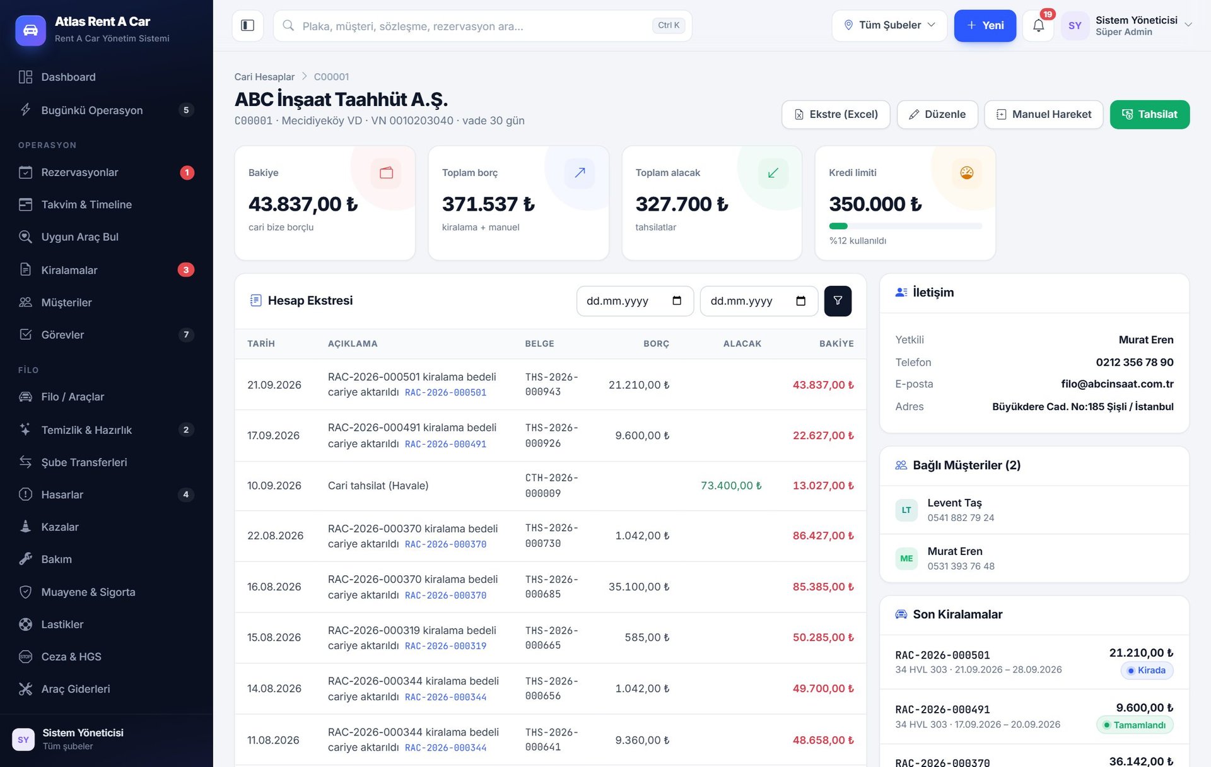Apply the statement filter funnel icon
Viewport: 1211px width, 767px height.
[838, 301]
